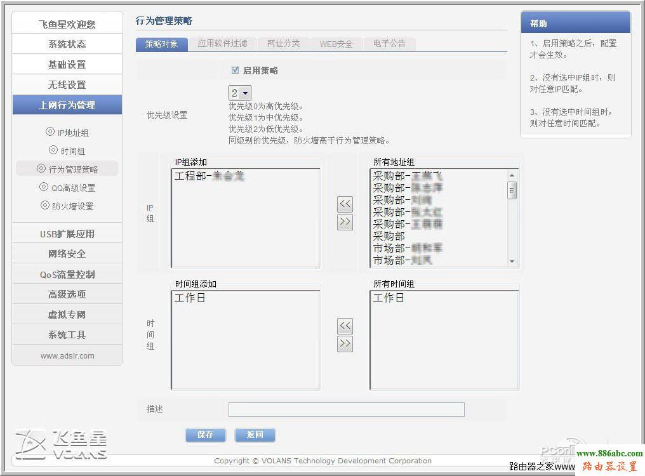Click inside the 描述 description field
The height and width of the screenshot is (476, 645).
[x=346, y=409]
